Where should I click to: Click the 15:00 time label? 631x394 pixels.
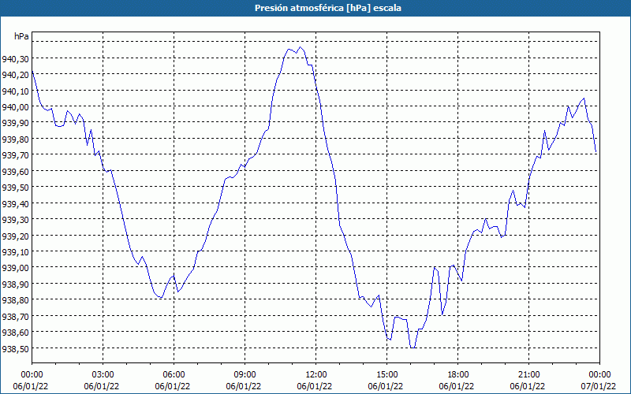386,375
